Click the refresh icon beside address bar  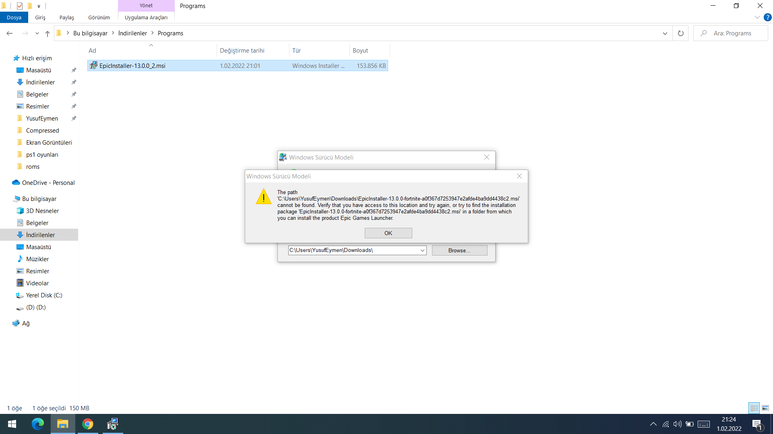point(680,33)
